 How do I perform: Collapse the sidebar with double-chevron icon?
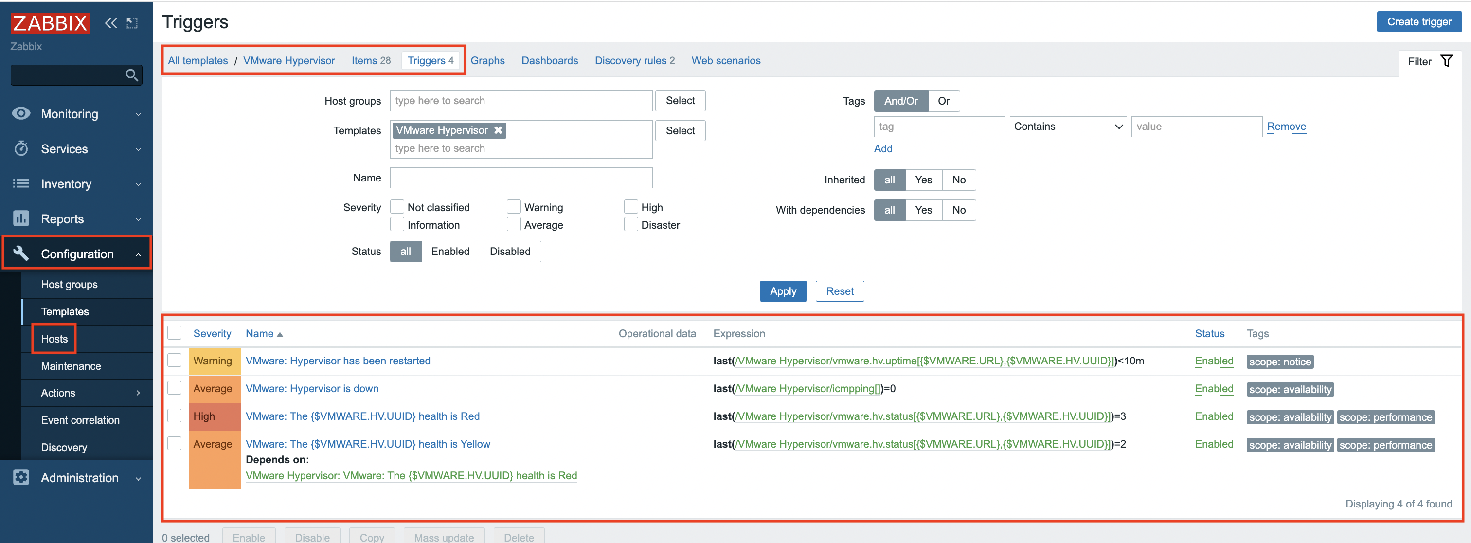(x=111, y=23)
